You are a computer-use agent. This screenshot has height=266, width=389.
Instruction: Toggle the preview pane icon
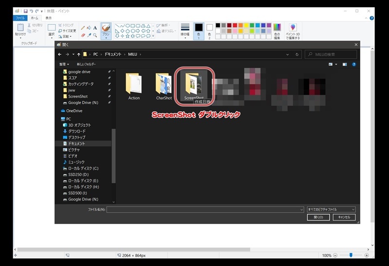345,64
